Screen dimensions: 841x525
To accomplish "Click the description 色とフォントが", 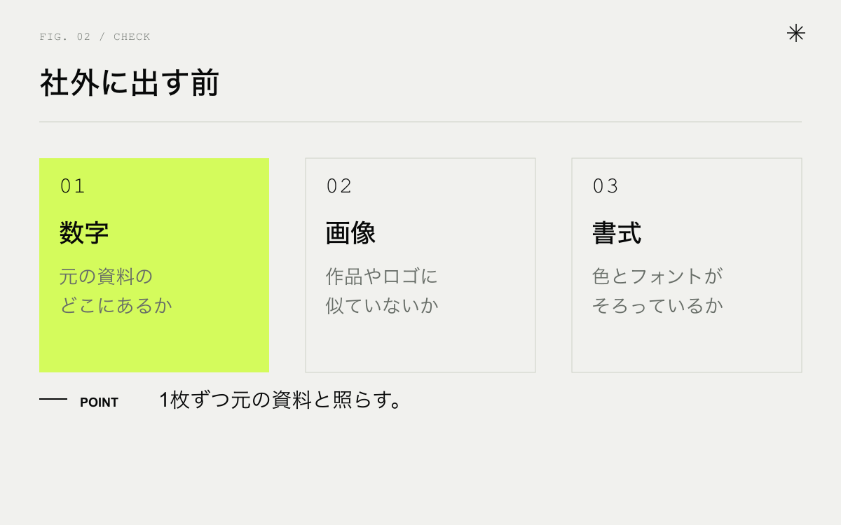I will tap(657, 276).
